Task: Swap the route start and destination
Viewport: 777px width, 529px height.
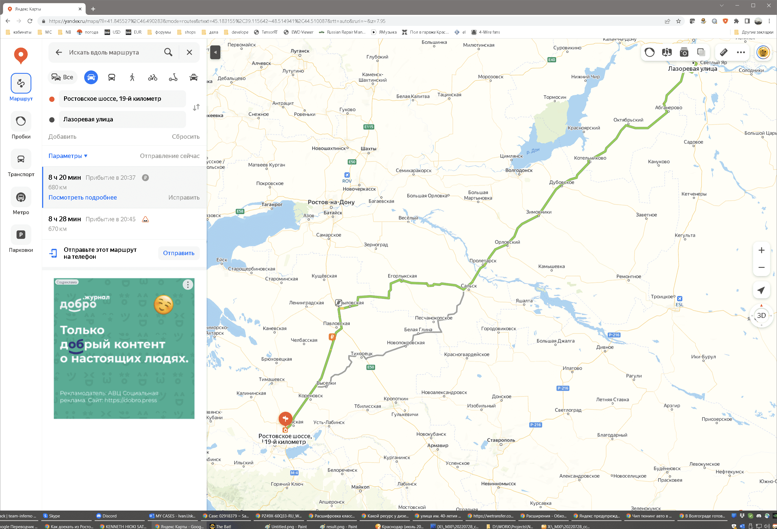Action: [x=196, y=107]
